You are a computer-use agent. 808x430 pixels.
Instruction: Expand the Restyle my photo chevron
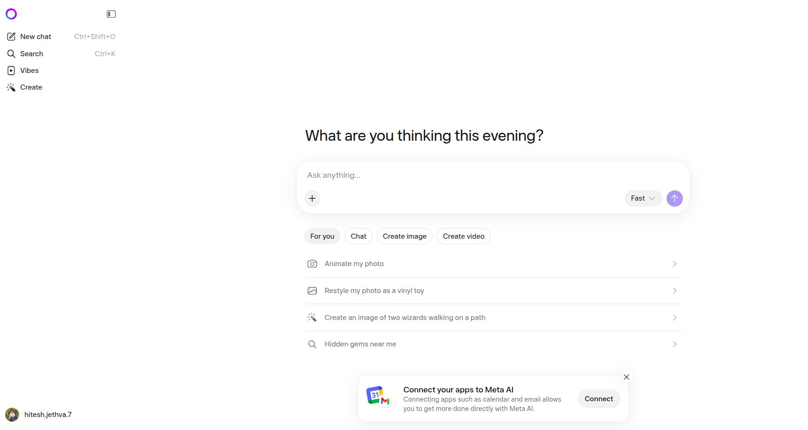coord(674,291)
